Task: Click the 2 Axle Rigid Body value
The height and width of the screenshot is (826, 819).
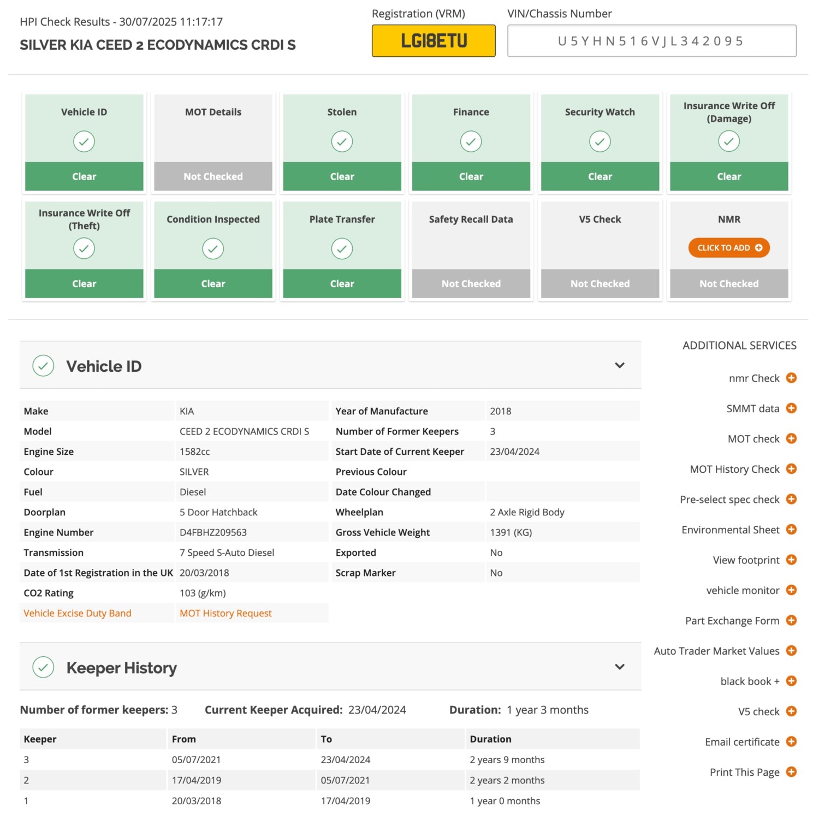Action: (x=527, y=512)
